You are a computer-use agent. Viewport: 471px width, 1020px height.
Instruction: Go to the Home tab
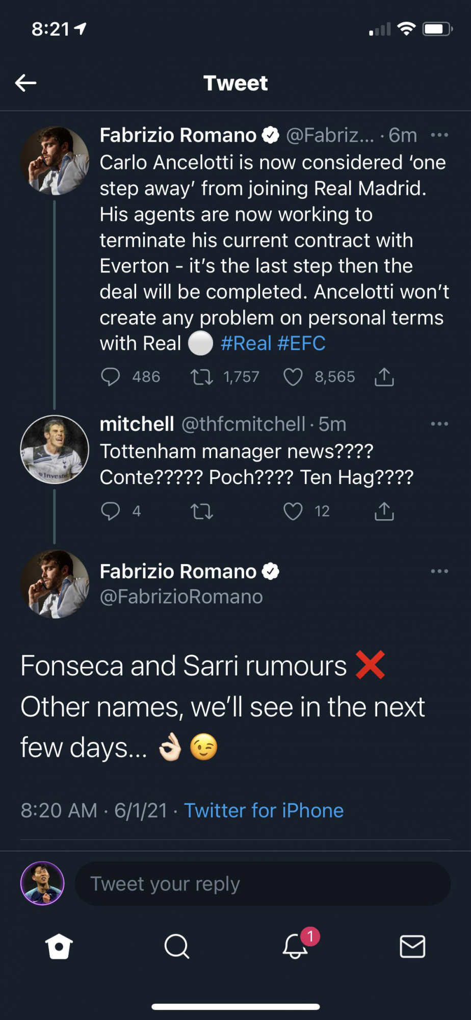[x=59, y=947]
